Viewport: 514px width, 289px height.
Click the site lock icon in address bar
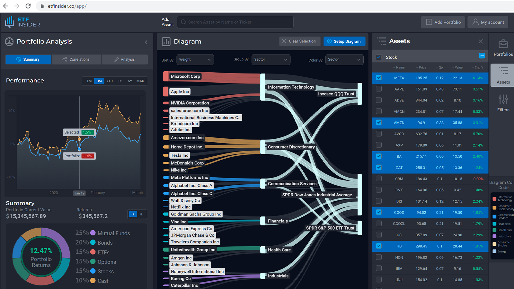42,6
